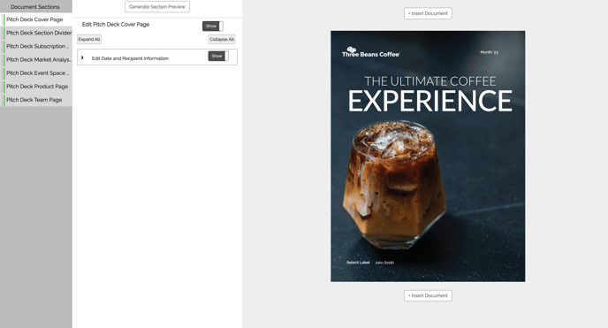Click Expand All button
The height and width of the screenshot is (328, 608).
coord(89,39)
